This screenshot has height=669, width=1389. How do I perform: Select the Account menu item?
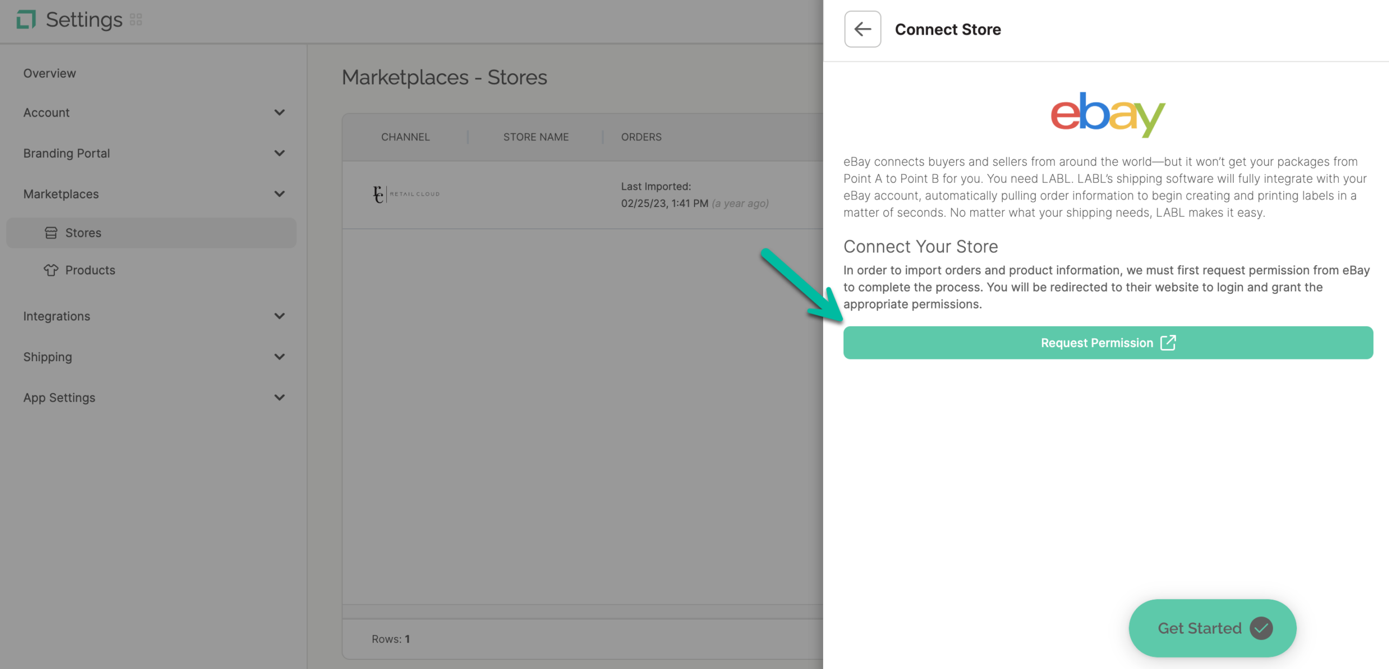click(x=46, y=113)
